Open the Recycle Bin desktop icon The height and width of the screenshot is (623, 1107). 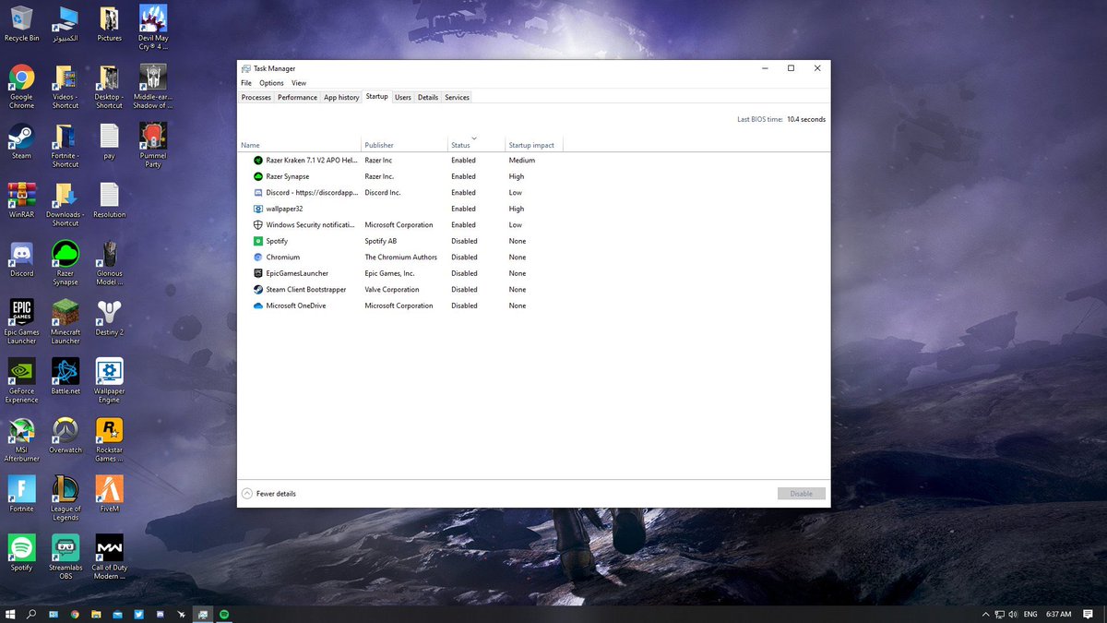pos(21,24)
